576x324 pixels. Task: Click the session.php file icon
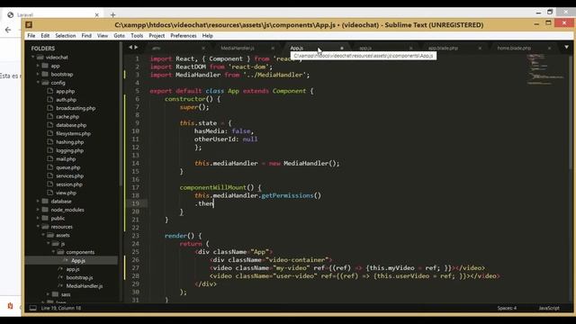coord(50,184)
